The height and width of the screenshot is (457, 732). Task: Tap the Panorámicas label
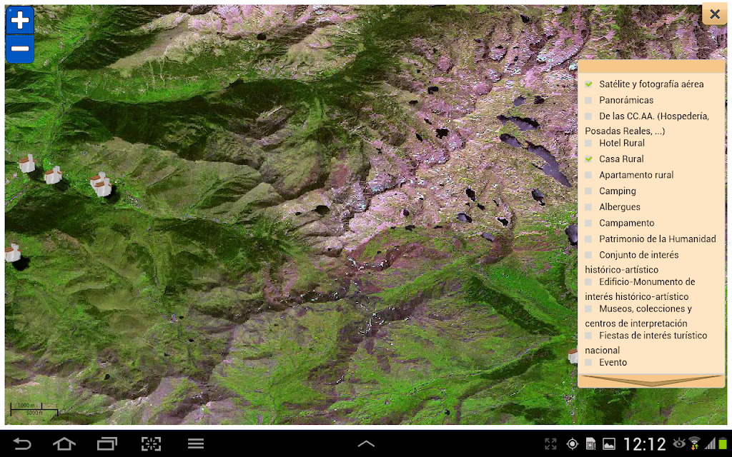click(x=626, y=100)
